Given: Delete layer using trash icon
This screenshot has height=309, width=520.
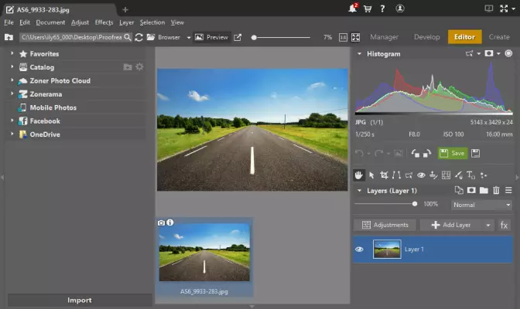Looking at the screenshot, I should 496,190.
